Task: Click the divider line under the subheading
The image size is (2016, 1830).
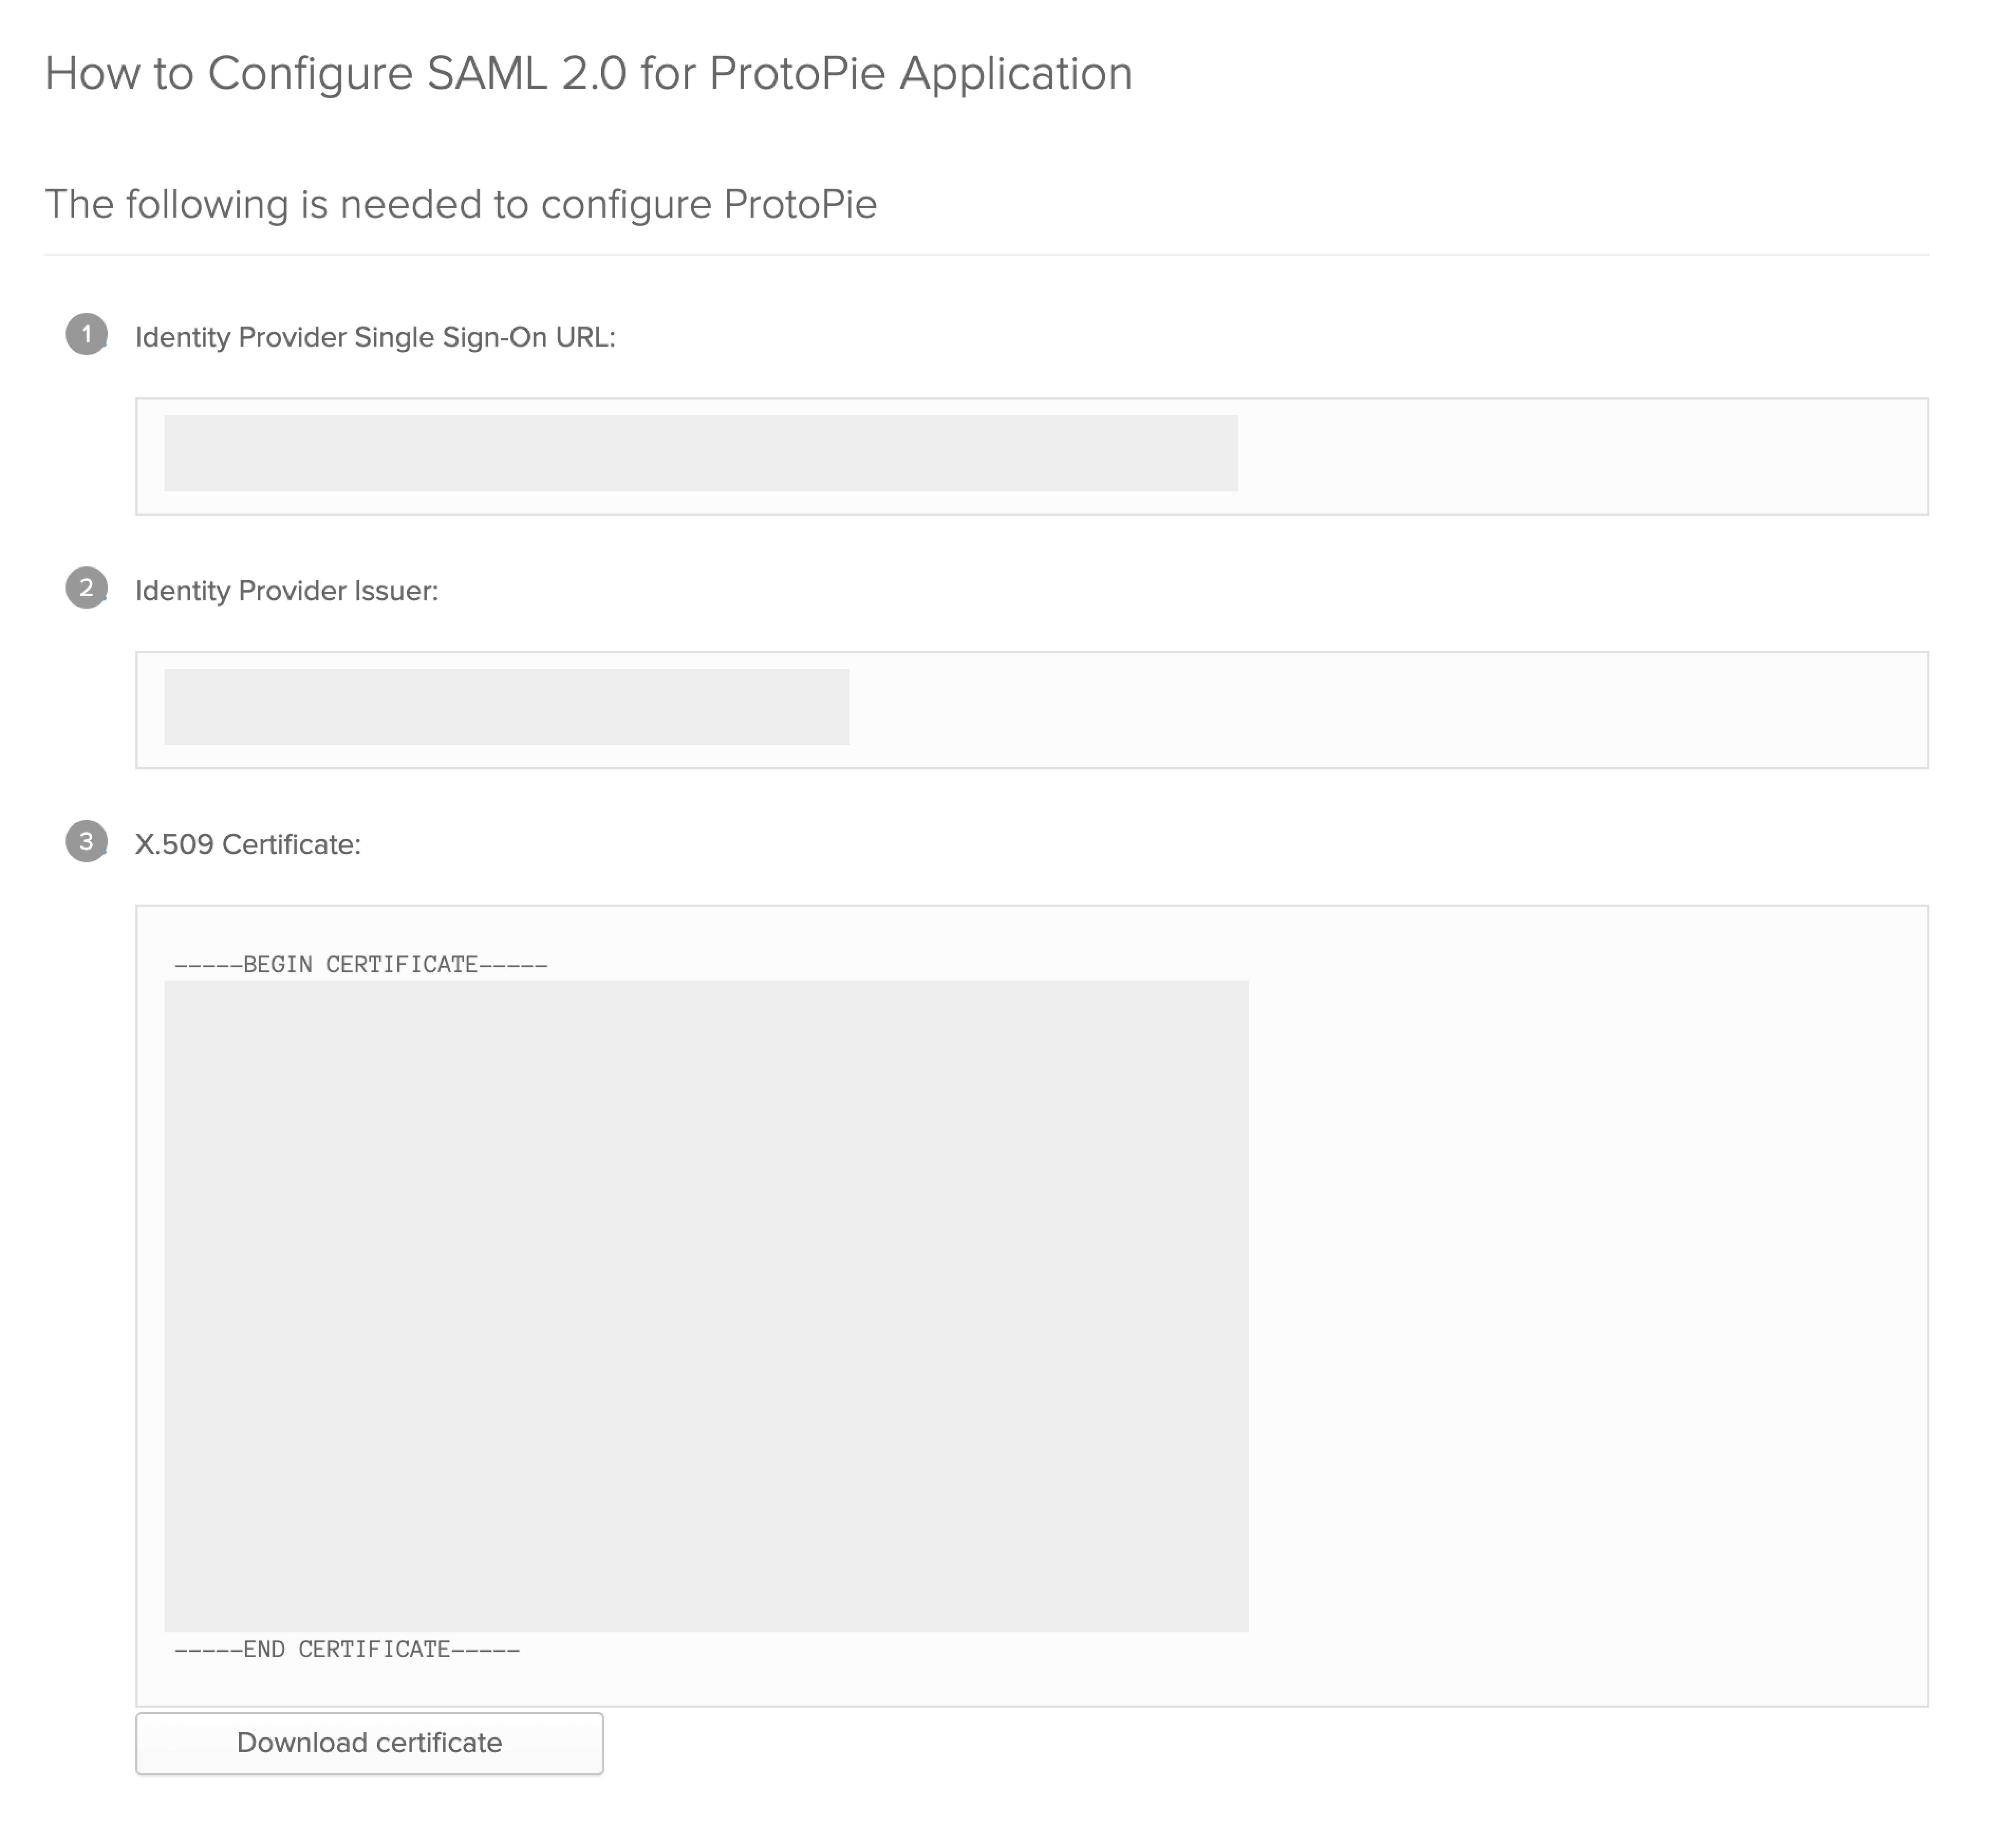Action: [x=986, y=254]
